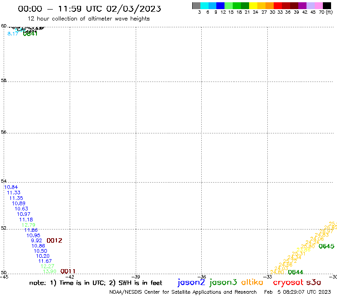Click the green time stamp '0644'

[x=296, y=272]
